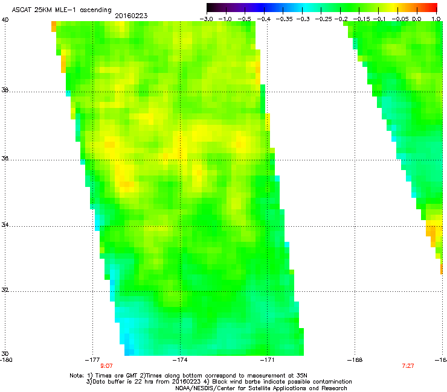Click the longitude label -168
Screen dimensions: 447x392
click(x=355, y=360)
